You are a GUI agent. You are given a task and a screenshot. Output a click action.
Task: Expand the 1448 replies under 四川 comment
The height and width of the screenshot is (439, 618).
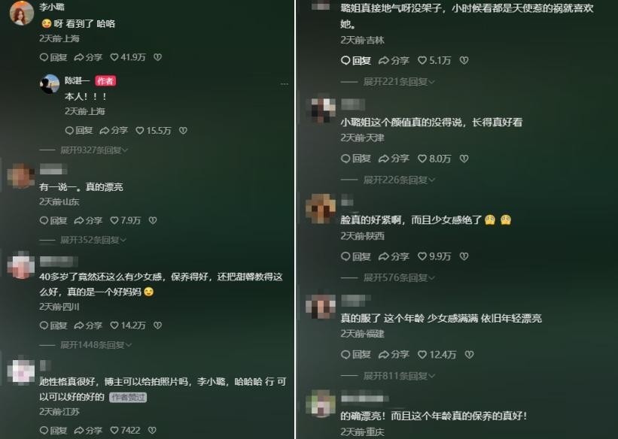tap(96, 345)
